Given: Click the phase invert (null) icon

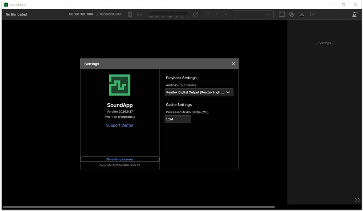Looking at the screenshot, I should [x=196, y=14].
